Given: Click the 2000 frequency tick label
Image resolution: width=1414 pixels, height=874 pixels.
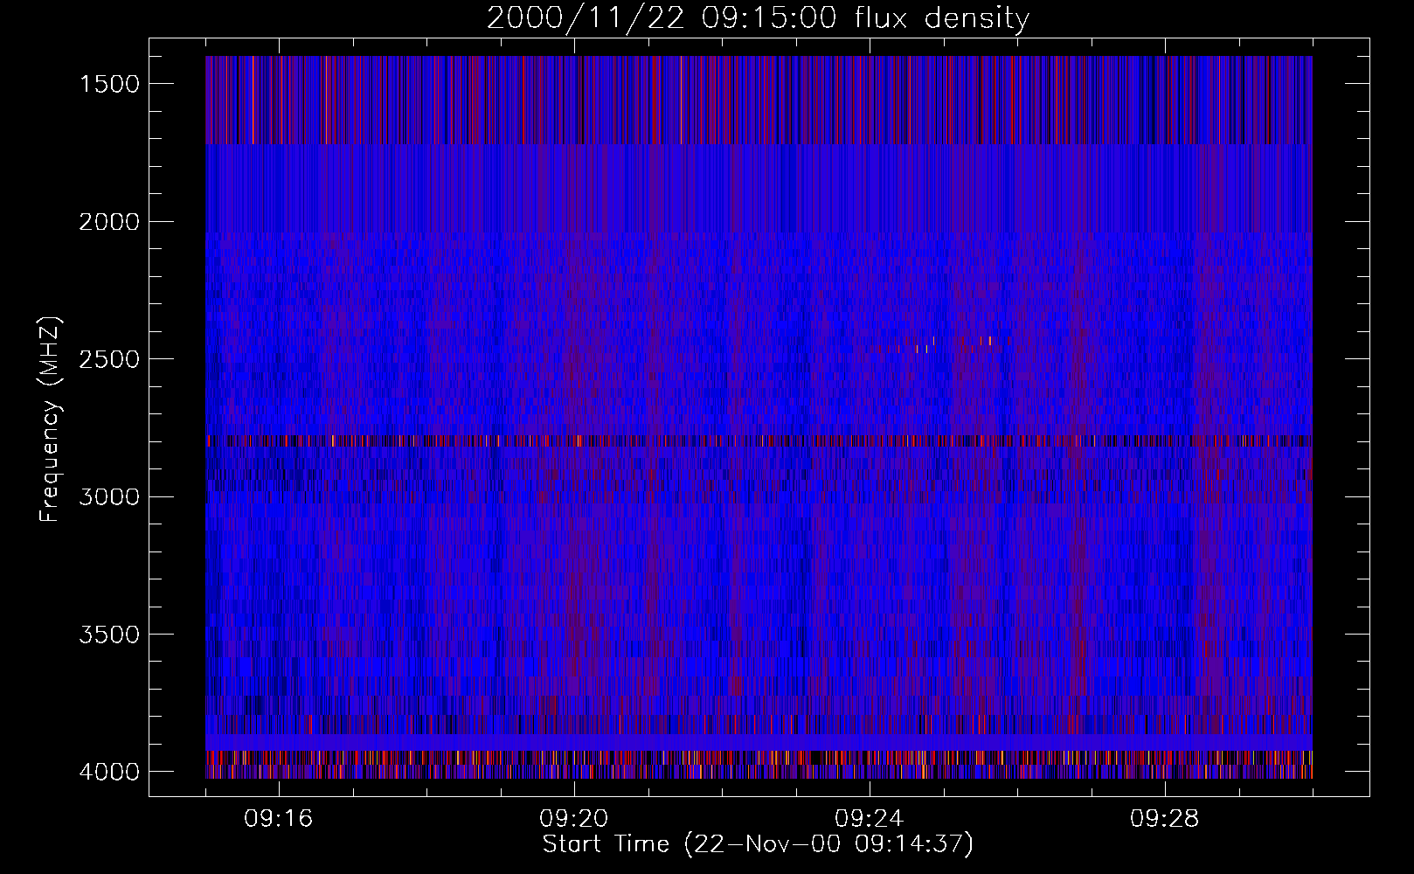Looking at the screenshot, I should click(x=109, y=222).
